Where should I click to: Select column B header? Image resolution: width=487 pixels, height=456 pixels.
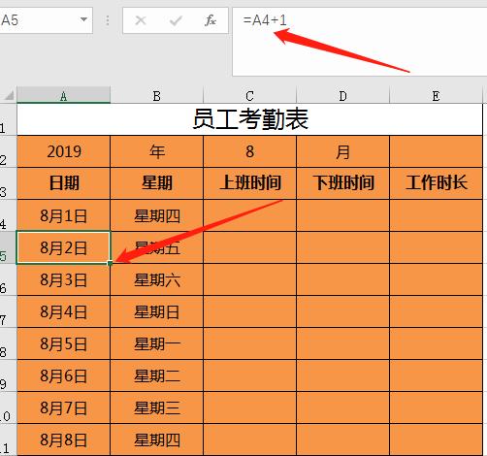156,96
